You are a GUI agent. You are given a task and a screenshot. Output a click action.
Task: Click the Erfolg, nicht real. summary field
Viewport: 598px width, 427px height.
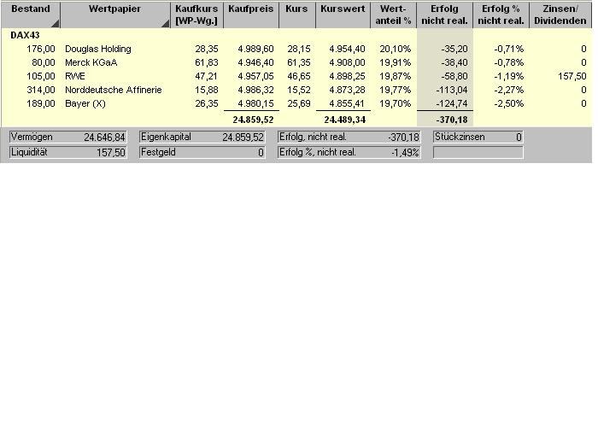pos(349,137)
